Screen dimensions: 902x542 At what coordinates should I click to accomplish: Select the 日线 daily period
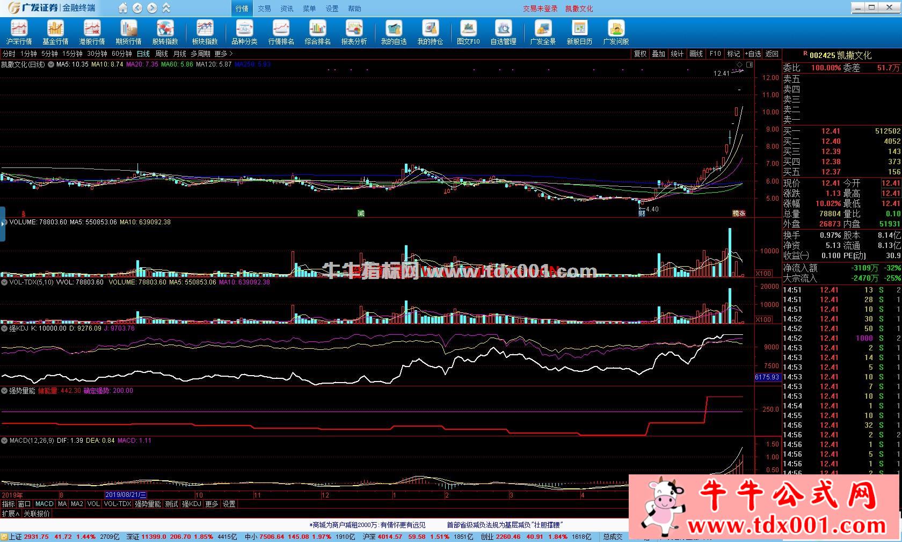143,54
